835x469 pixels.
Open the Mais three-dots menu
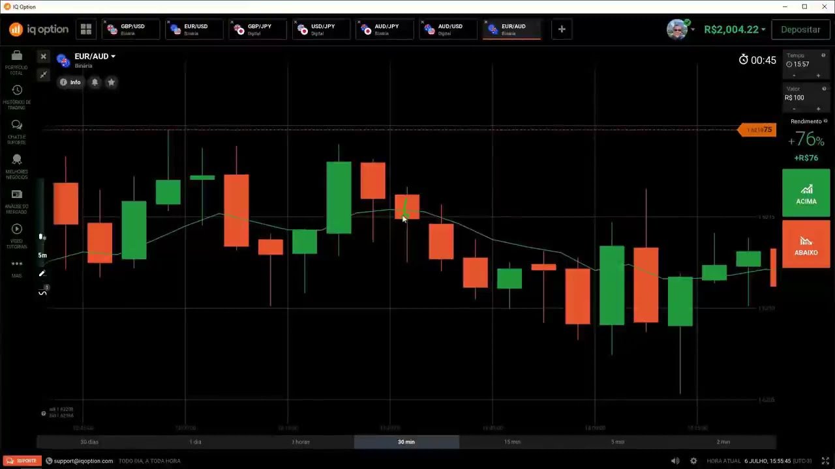16,268
